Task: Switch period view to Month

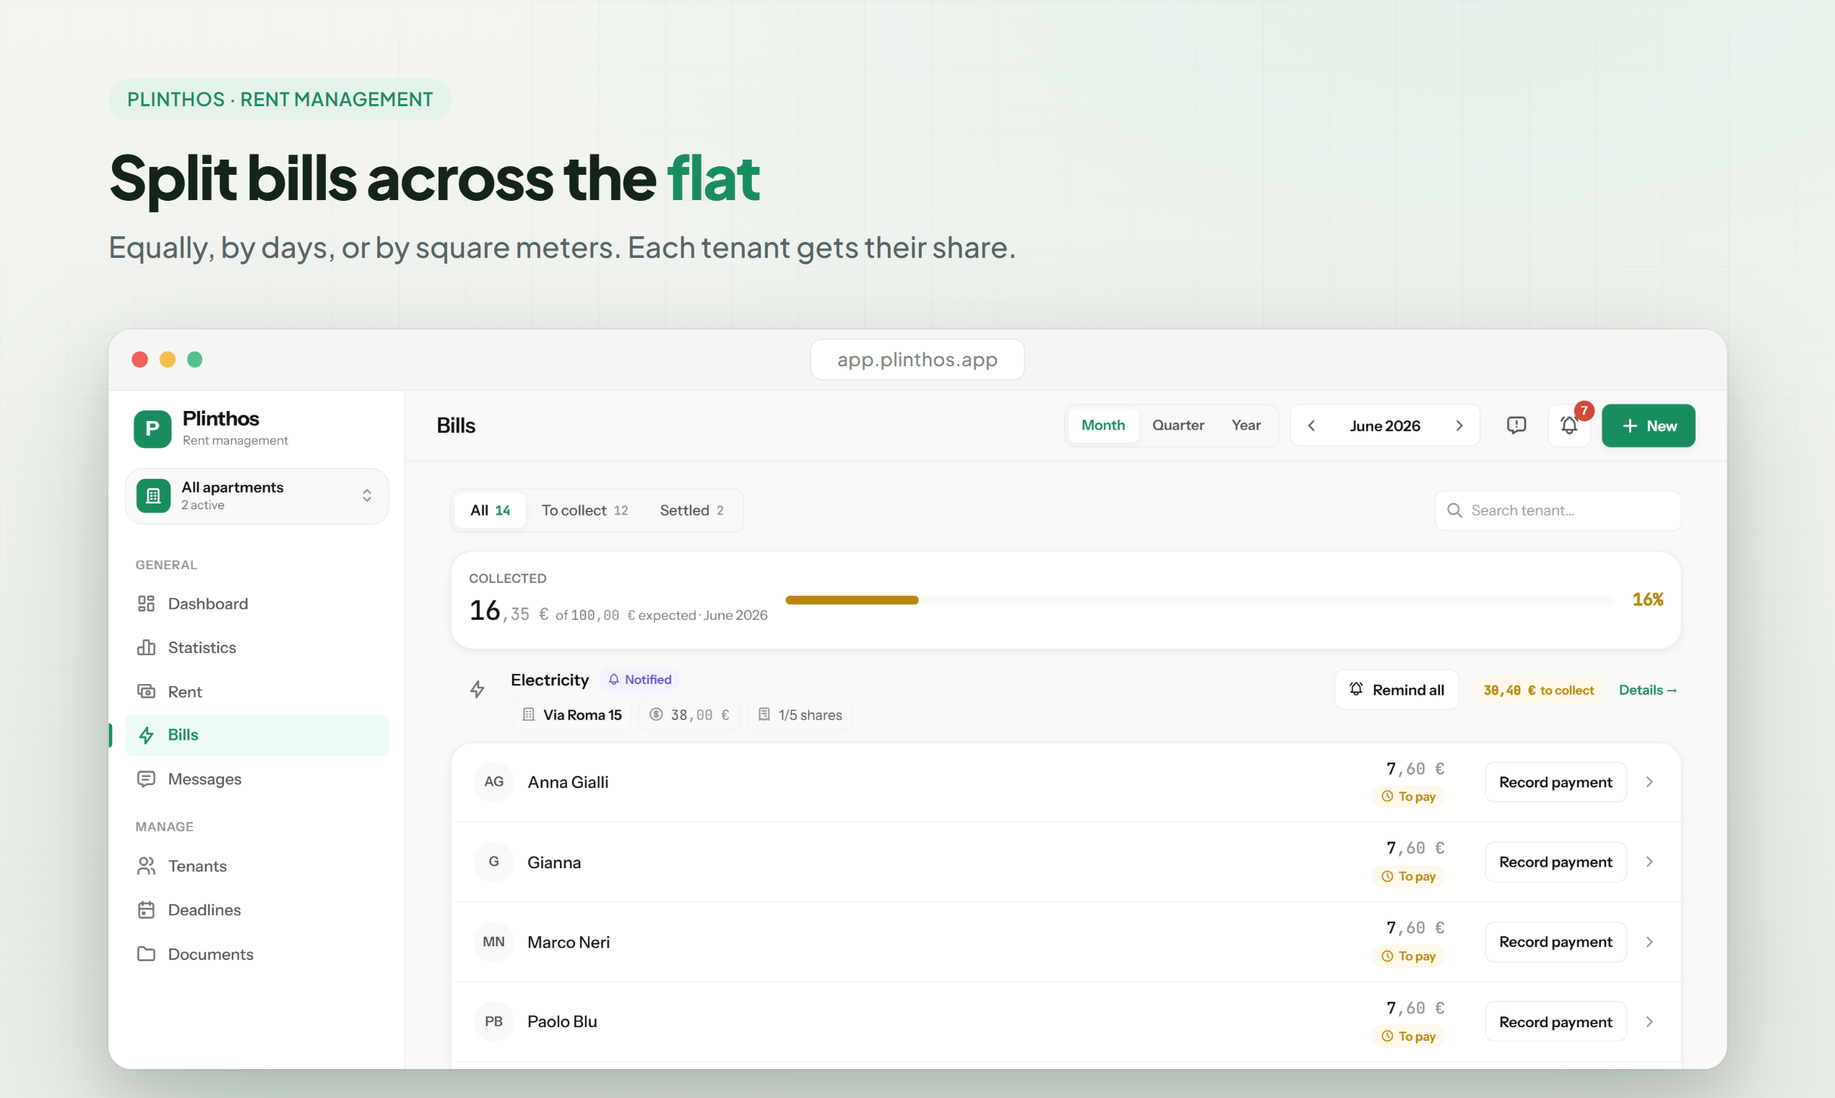Action: pos(1102,425)
